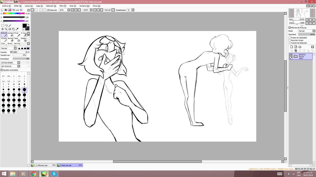Image resolution: width=316 pixels, height=177 pixels.
Task: Click the Normal view mode button in toolbar
Action: point(107,10)
